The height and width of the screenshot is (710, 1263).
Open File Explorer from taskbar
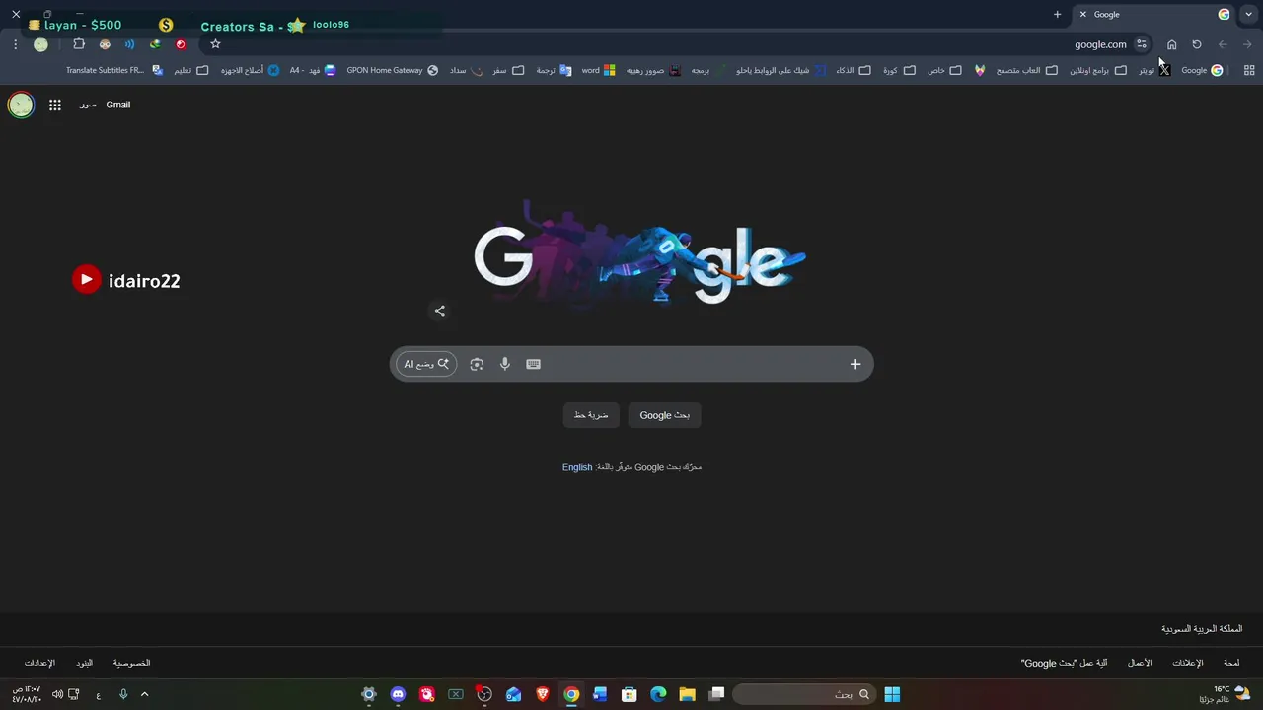687,694
